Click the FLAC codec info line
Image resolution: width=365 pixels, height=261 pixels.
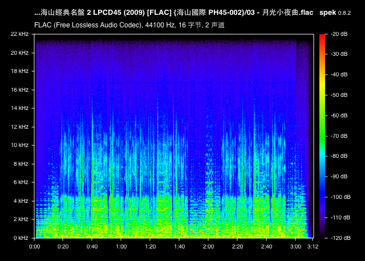129,25
